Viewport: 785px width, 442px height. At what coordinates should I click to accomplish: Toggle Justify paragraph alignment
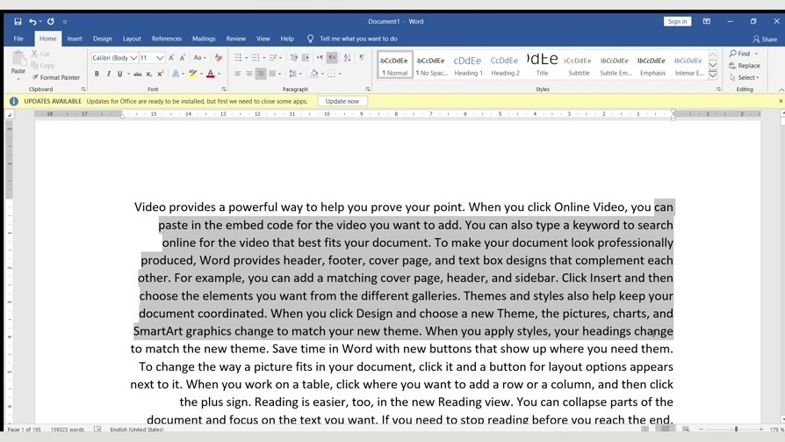[272, 74]
